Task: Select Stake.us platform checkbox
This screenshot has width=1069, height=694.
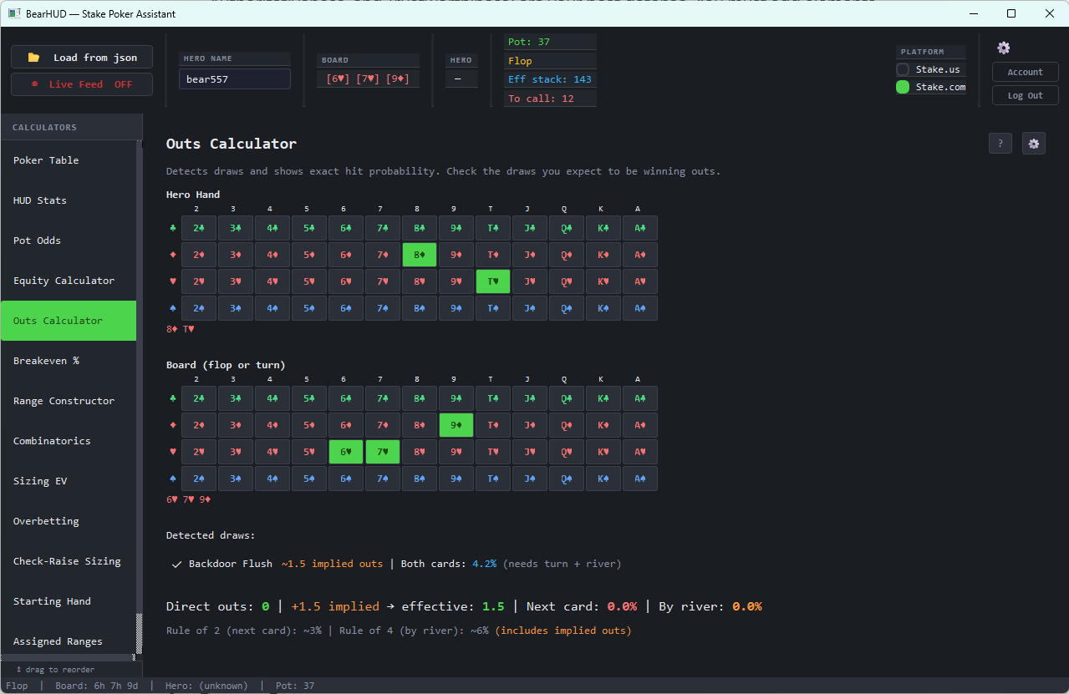Action: tap(903, 69)
